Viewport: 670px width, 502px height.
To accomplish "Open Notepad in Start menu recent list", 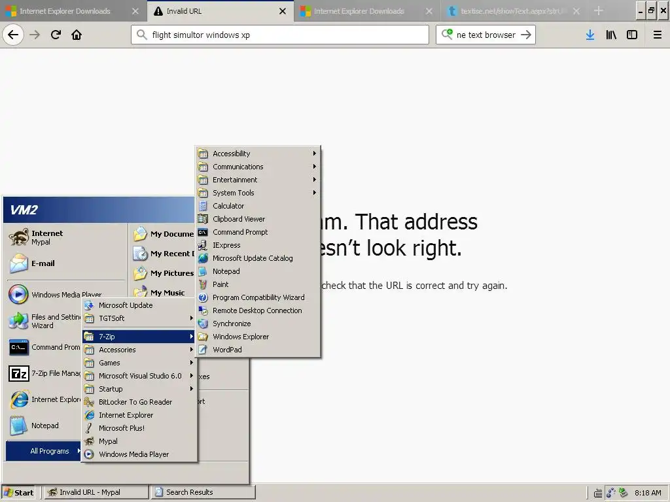I will click(x=44, y=426).
